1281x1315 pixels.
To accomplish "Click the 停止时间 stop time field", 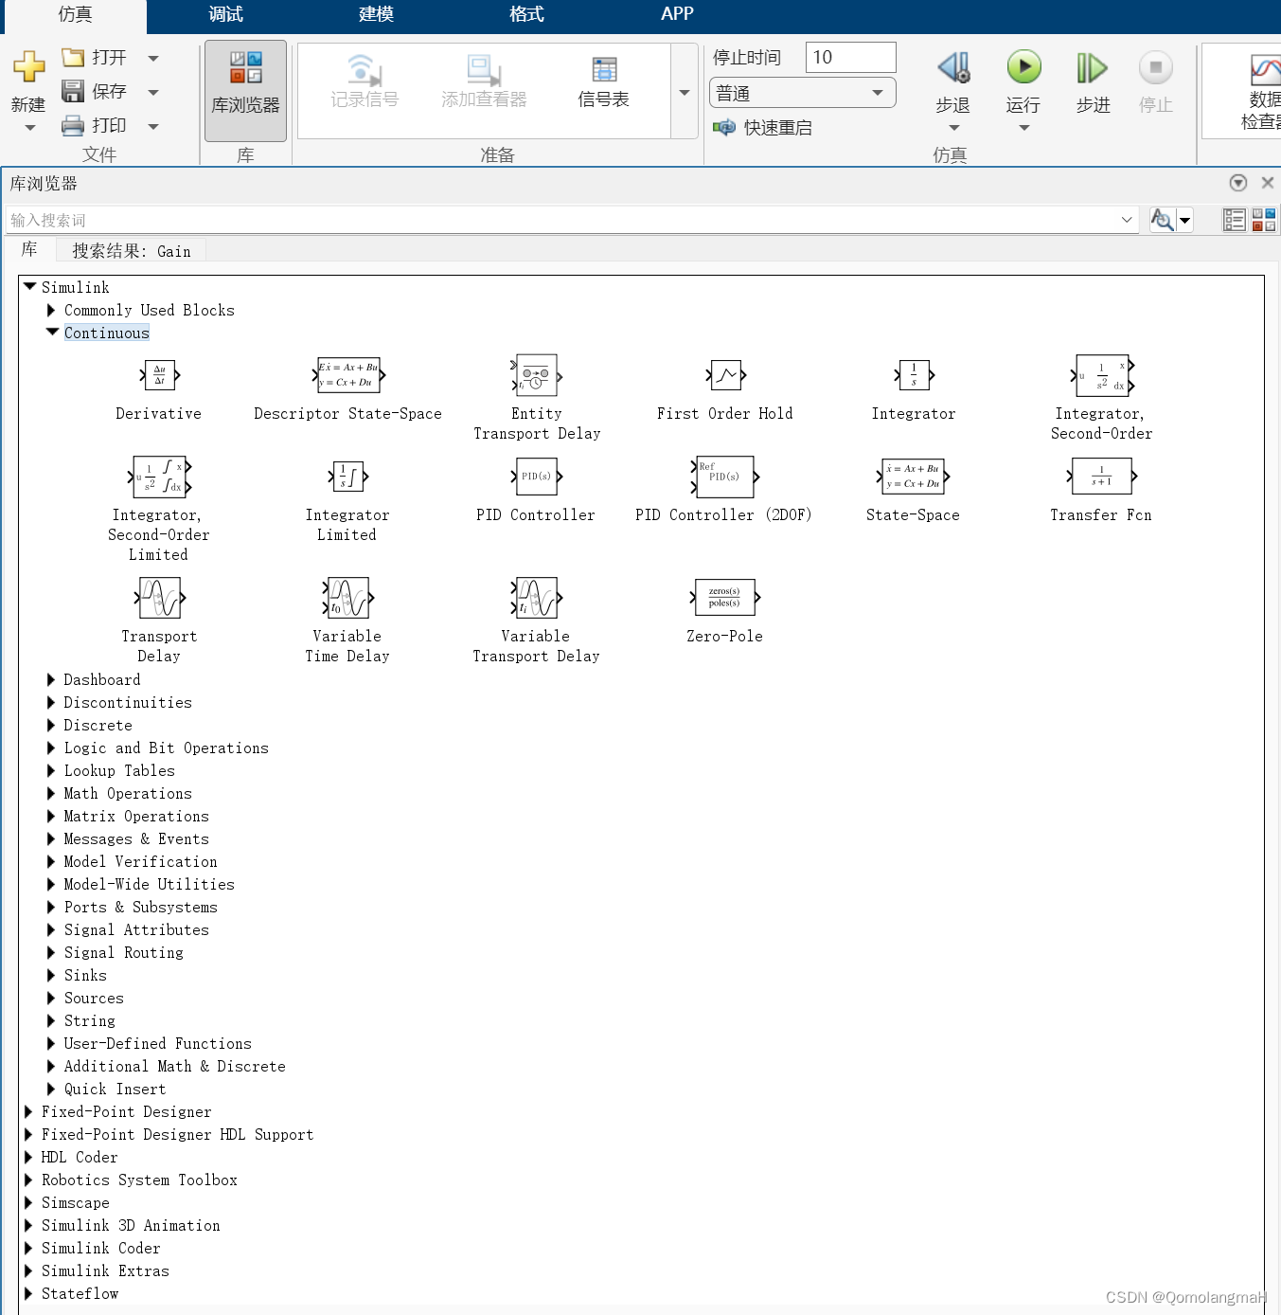I will click(x=850, y=57).
